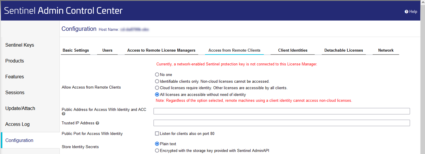The width and height of the screenshot is (425, 154).
Task: Go to Products in sidebar
Action: click(15, 61)
